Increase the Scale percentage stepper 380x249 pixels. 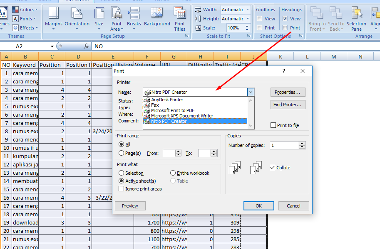pyautogui.click(x=247, y=26)
